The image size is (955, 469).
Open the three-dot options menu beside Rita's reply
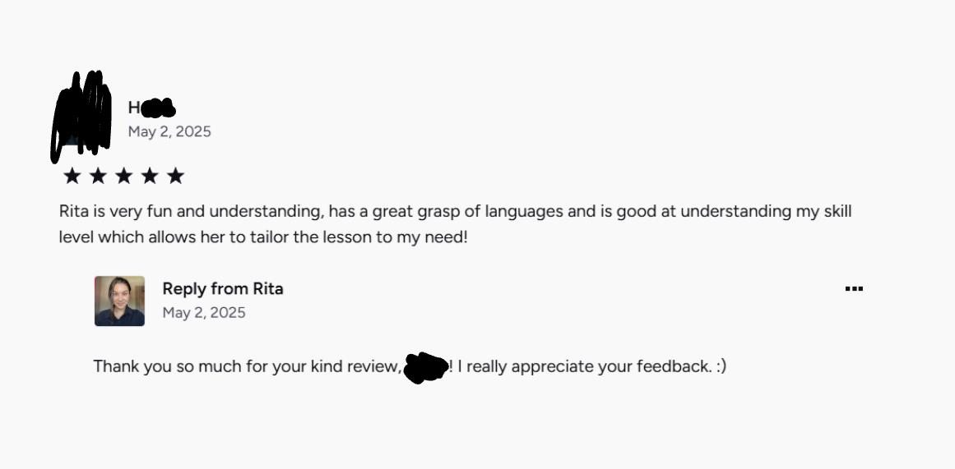click(854, 289)
